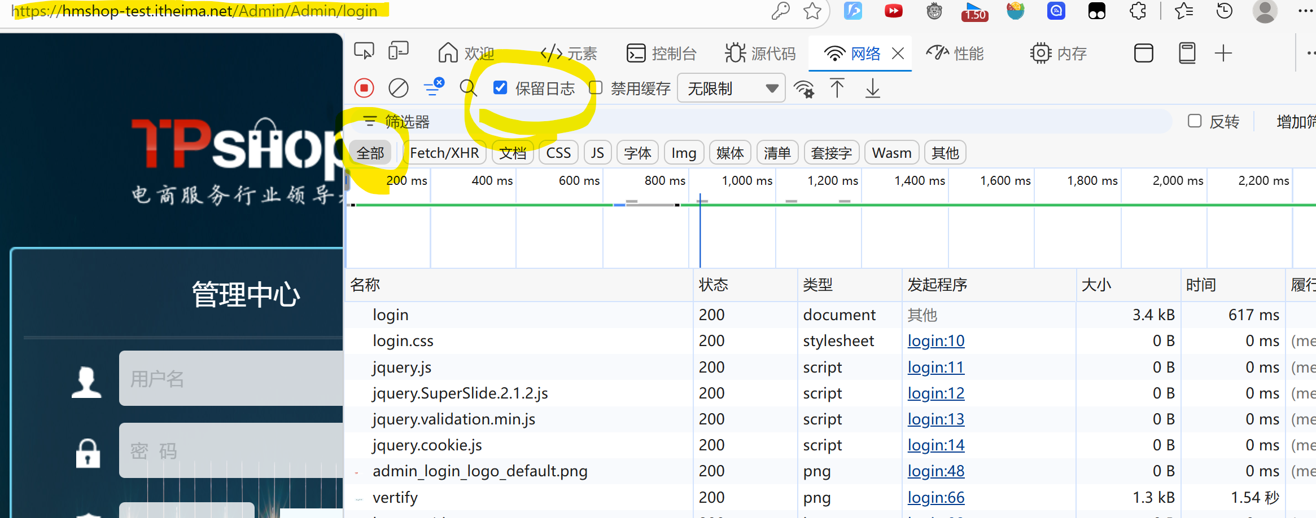Open the login:10 initiator link
This screenshot has width=1316, height=518.
(x=935, y=340)
